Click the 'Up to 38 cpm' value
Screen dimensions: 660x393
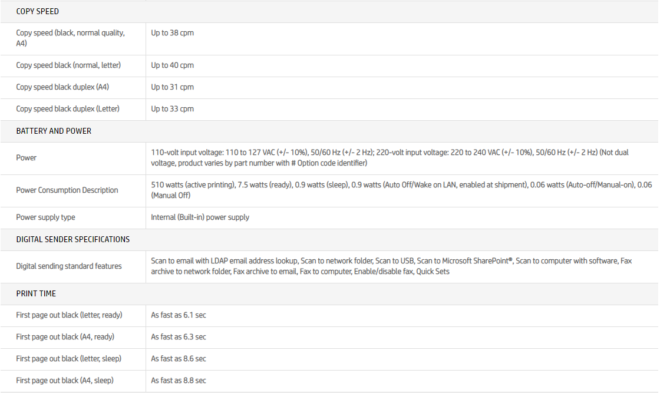pos(172,33)
